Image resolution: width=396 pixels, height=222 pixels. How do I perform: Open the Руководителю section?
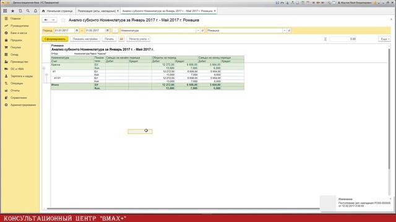(x=19, y=26)
